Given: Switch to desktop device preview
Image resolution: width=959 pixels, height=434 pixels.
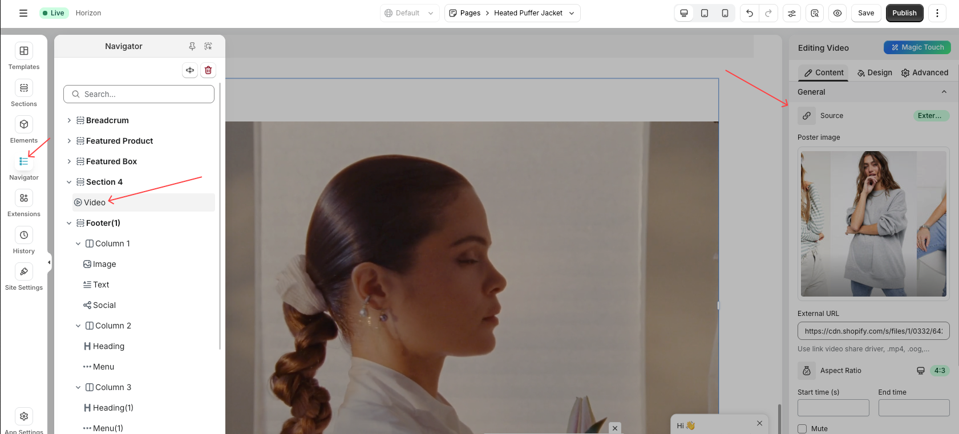Looking at the screenshot, I should tap(684, 13).
